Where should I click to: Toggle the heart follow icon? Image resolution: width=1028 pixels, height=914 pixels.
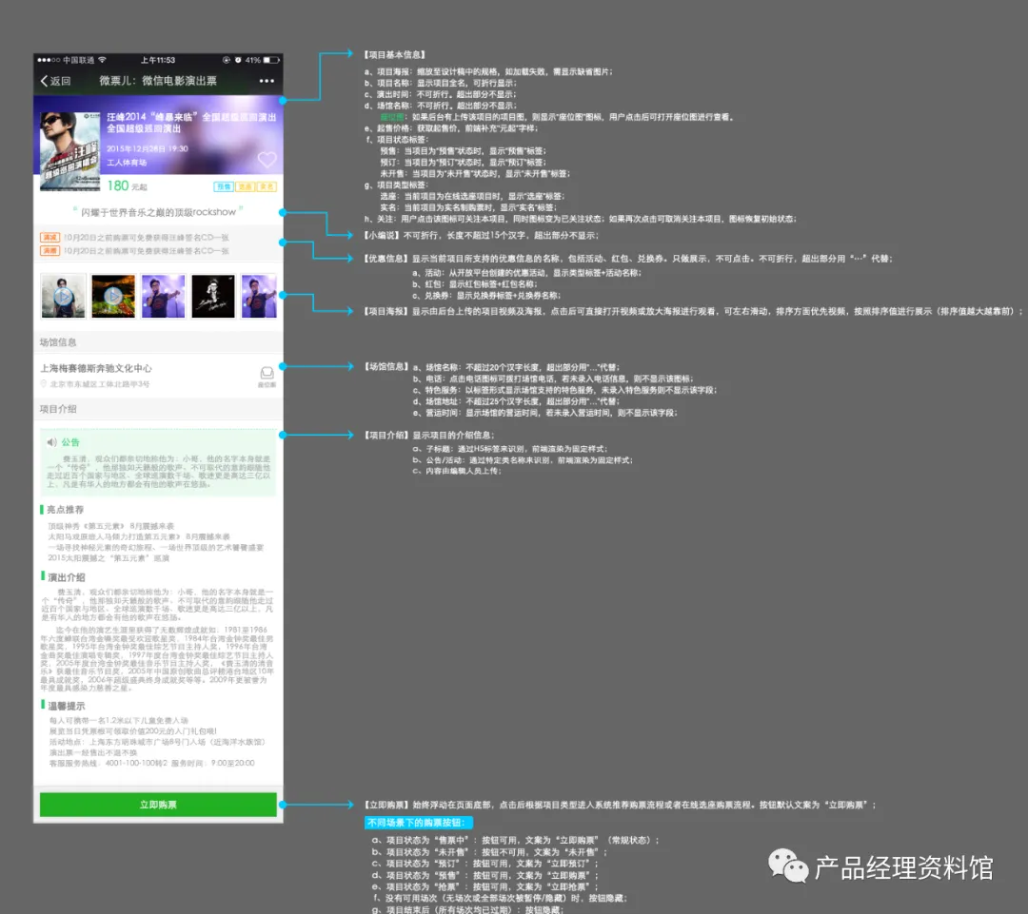(x=267, y=159)
